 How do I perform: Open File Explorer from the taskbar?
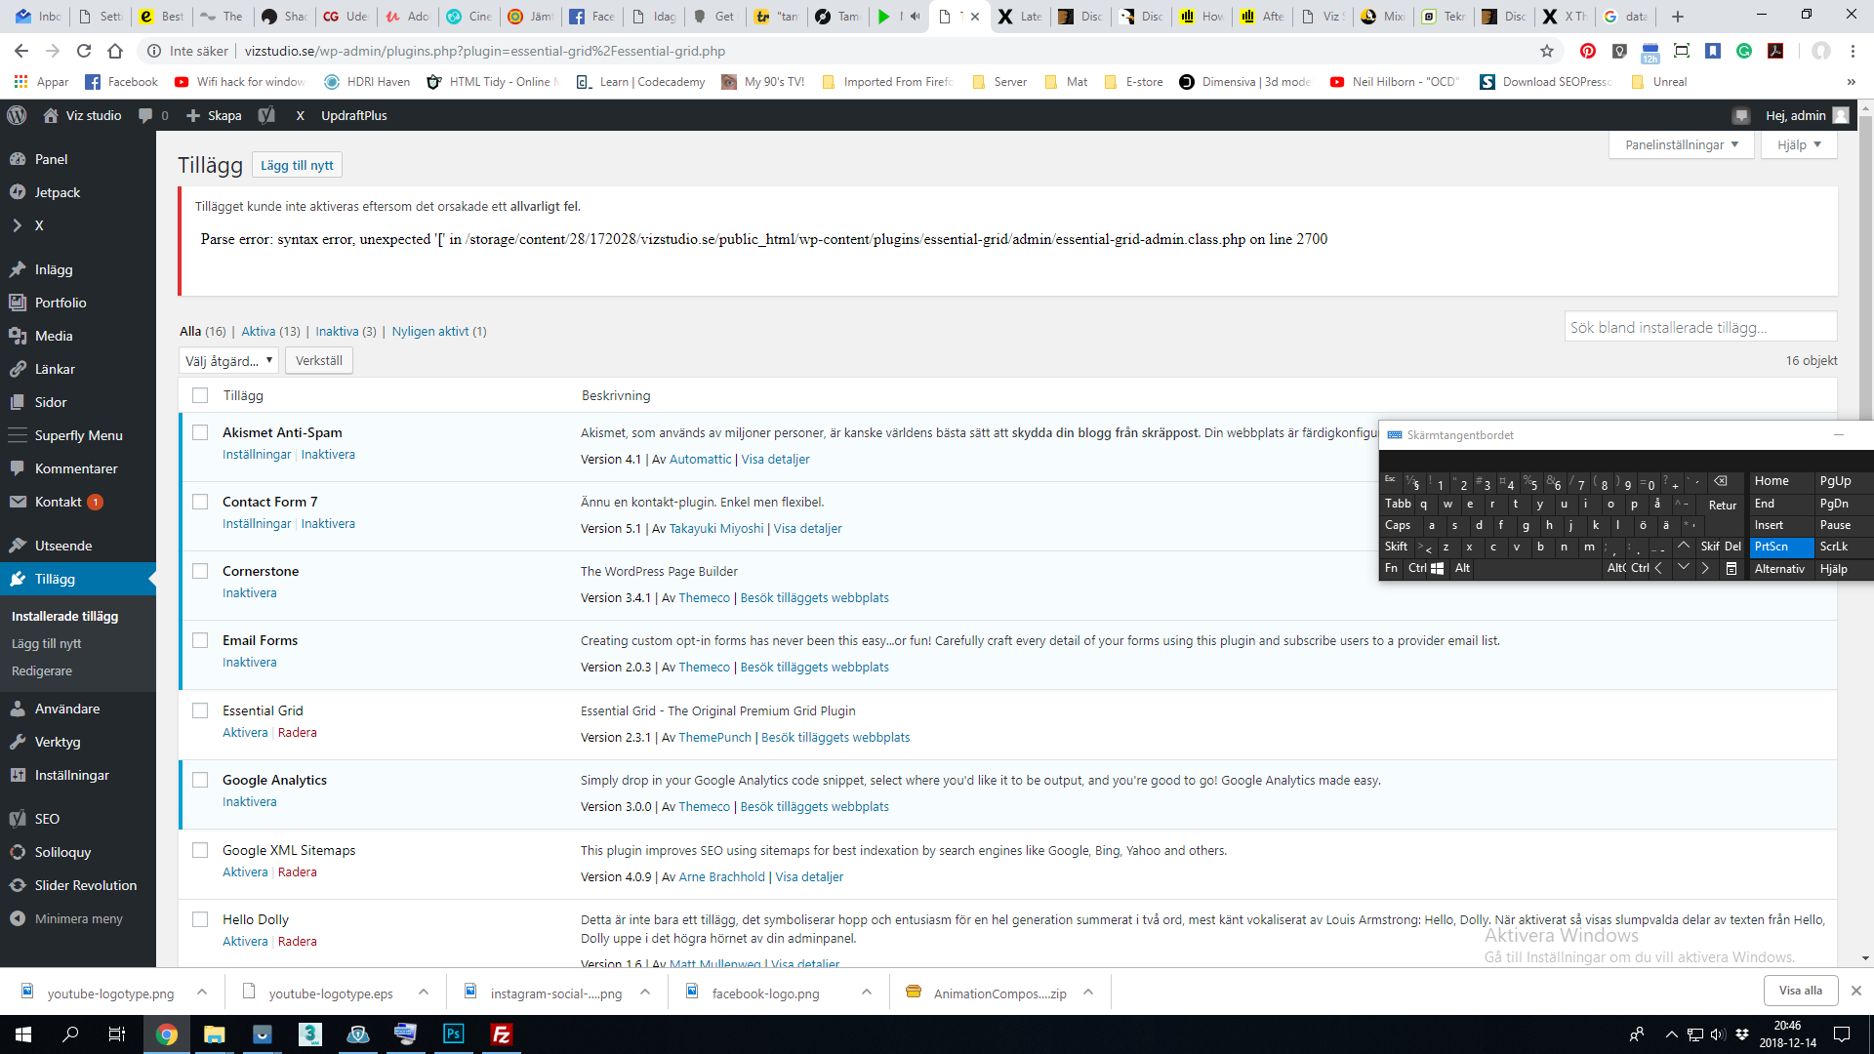pyautogui.click(x=215, y=1034)
